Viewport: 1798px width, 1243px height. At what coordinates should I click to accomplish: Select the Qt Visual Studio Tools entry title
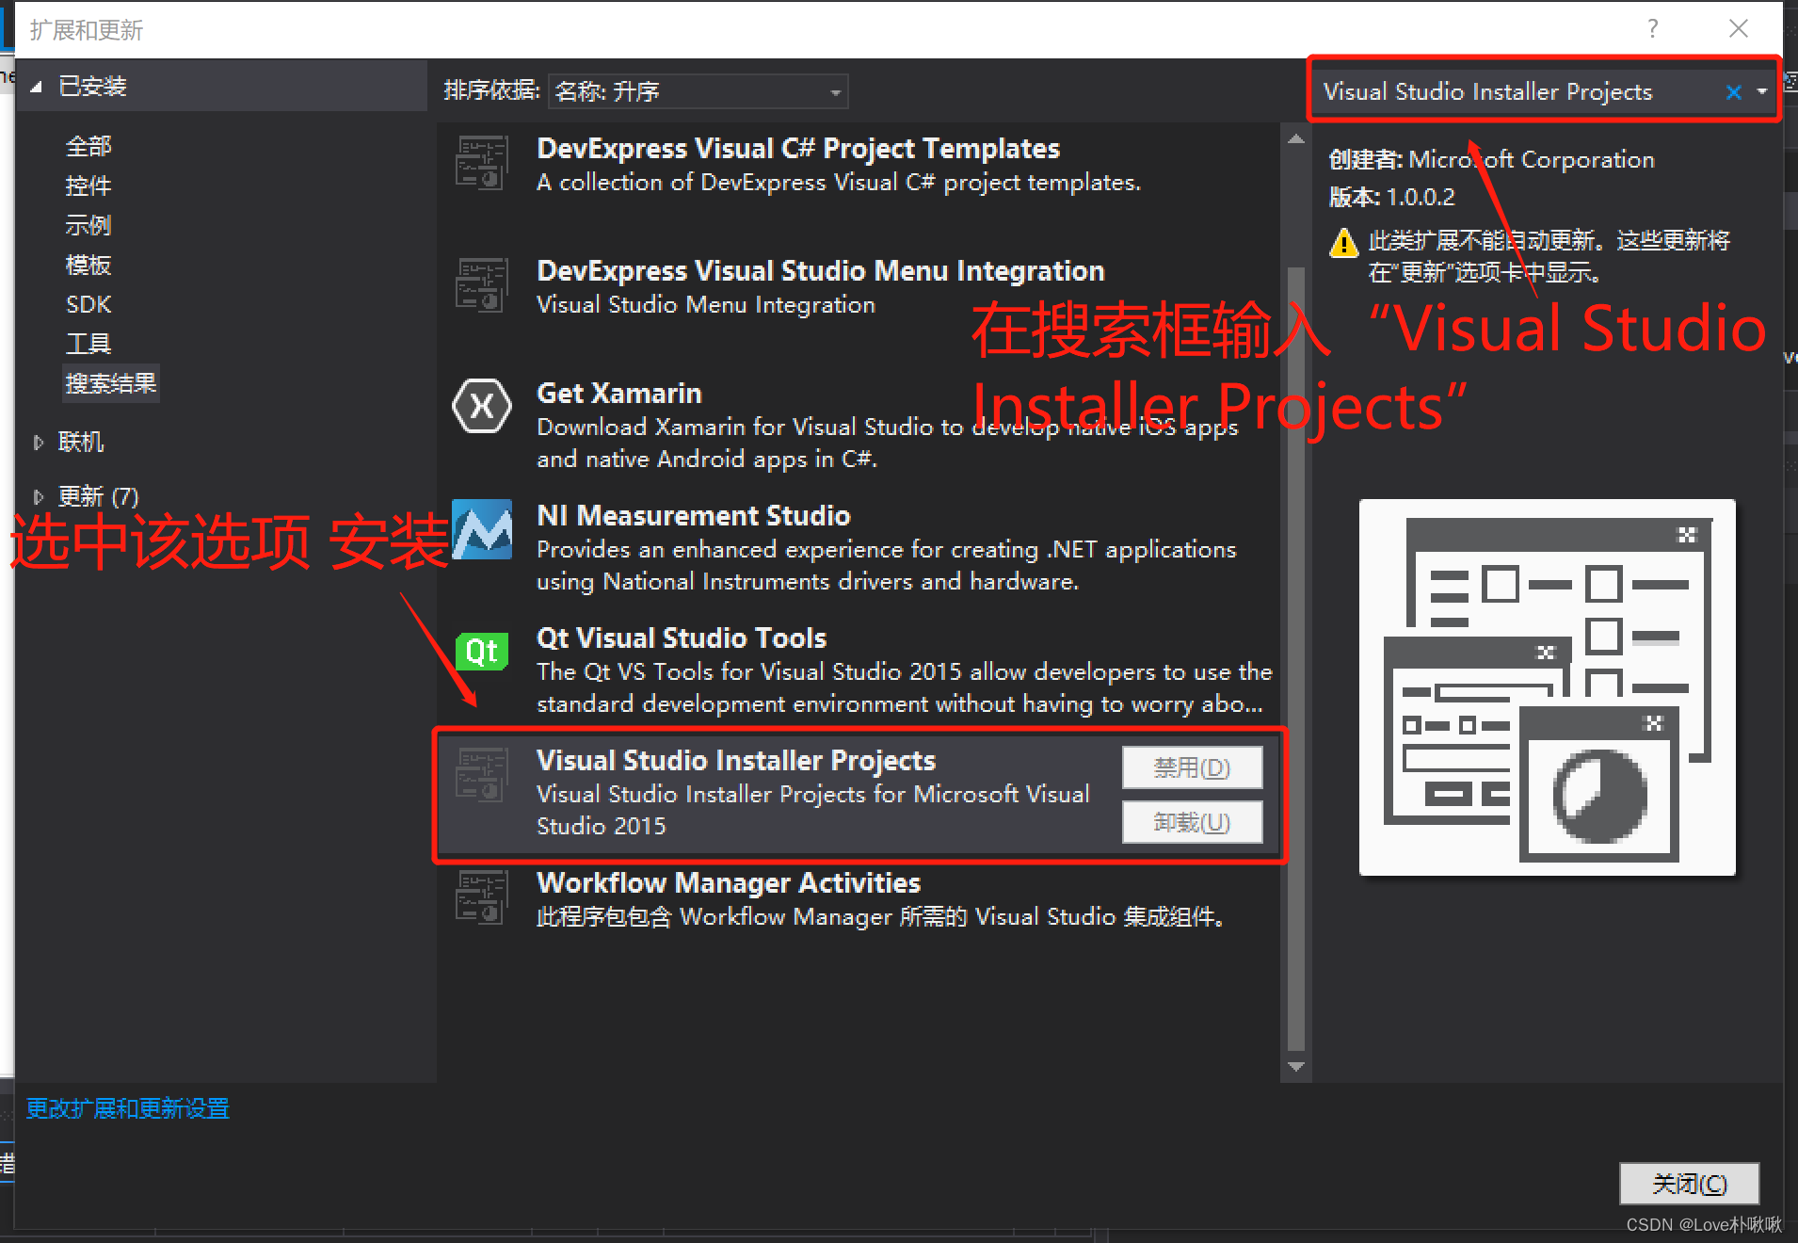[682, 638]
